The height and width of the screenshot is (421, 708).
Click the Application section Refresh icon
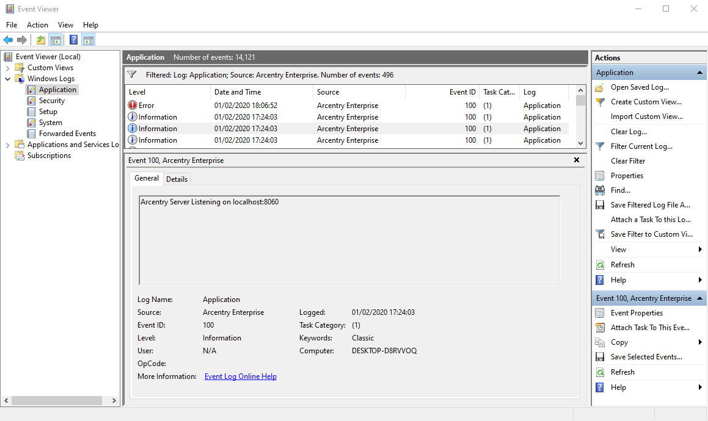[600, 265]
